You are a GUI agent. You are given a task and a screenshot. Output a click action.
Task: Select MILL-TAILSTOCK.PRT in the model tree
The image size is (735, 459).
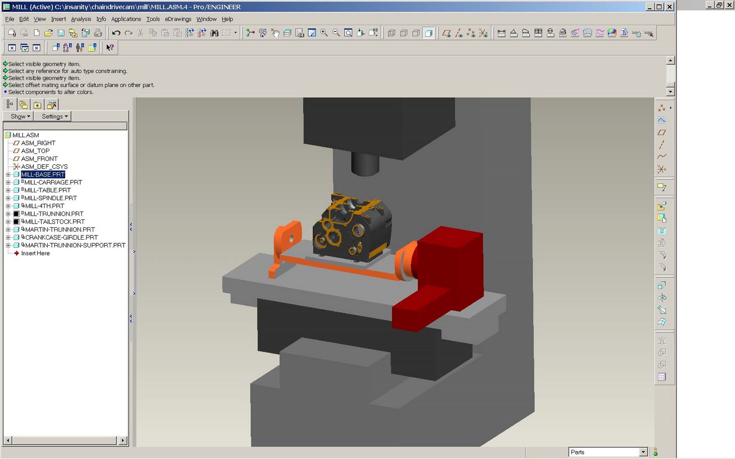click(55, 222)
